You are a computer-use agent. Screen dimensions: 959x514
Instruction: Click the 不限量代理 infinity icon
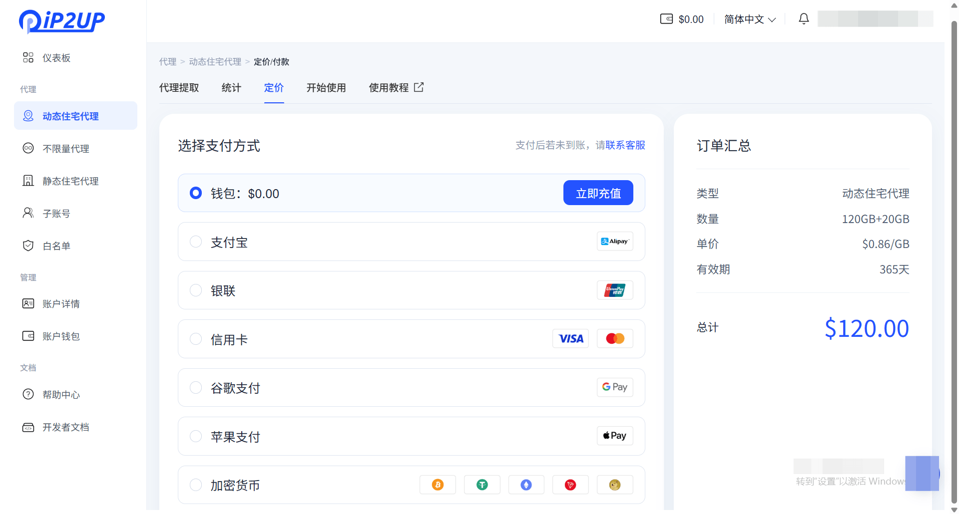tap(28, 148)
